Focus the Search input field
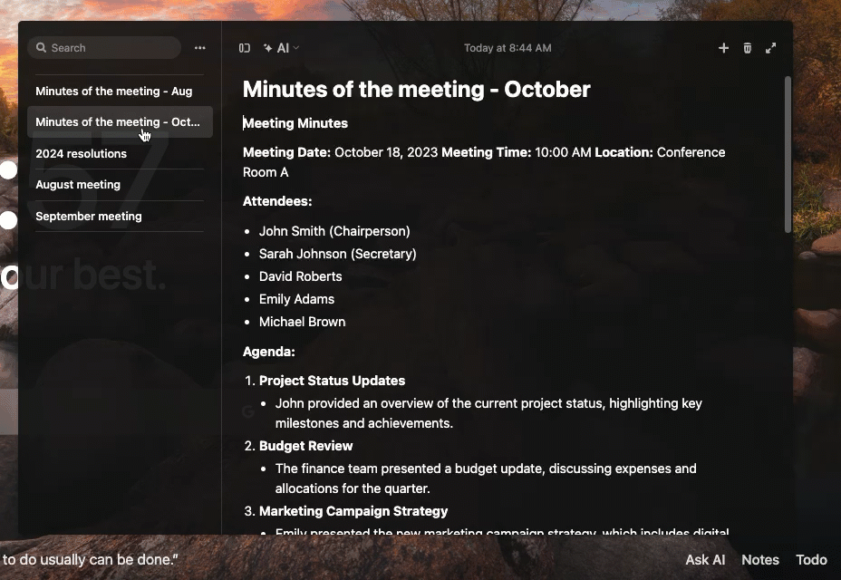Viewport: 841px width, 580px height. [104, 48]
